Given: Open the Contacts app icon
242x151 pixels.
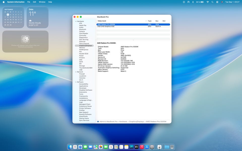Looking at the screenshot, I should tap(116, 147).
